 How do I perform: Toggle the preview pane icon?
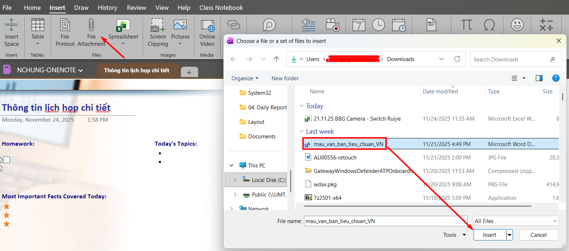tap(539, 78)
